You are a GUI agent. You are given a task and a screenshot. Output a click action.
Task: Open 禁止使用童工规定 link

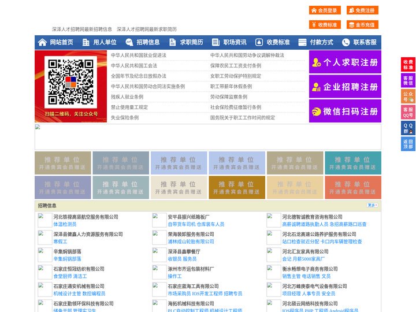click(x=129, y=107)
